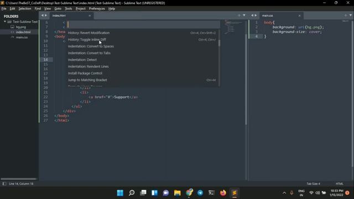Open right pane tab list dropdown
This screenshot has width=354, height=199.
tap(351, 15)
